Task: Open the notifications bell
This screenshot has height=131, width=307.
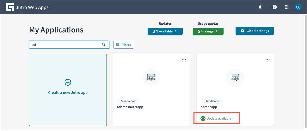Action: point(260,7)
